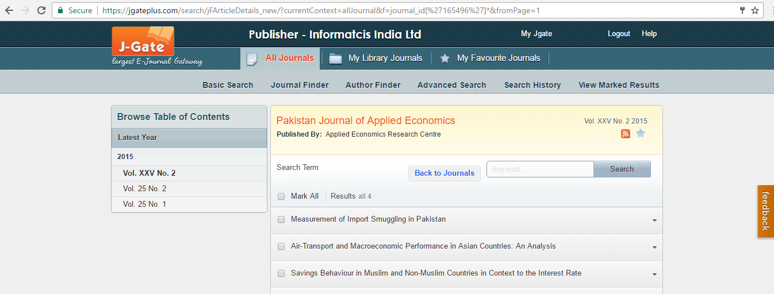Click the Search button
The width and height of the screenshot is (774, 294).
click(x=622, y=169)
